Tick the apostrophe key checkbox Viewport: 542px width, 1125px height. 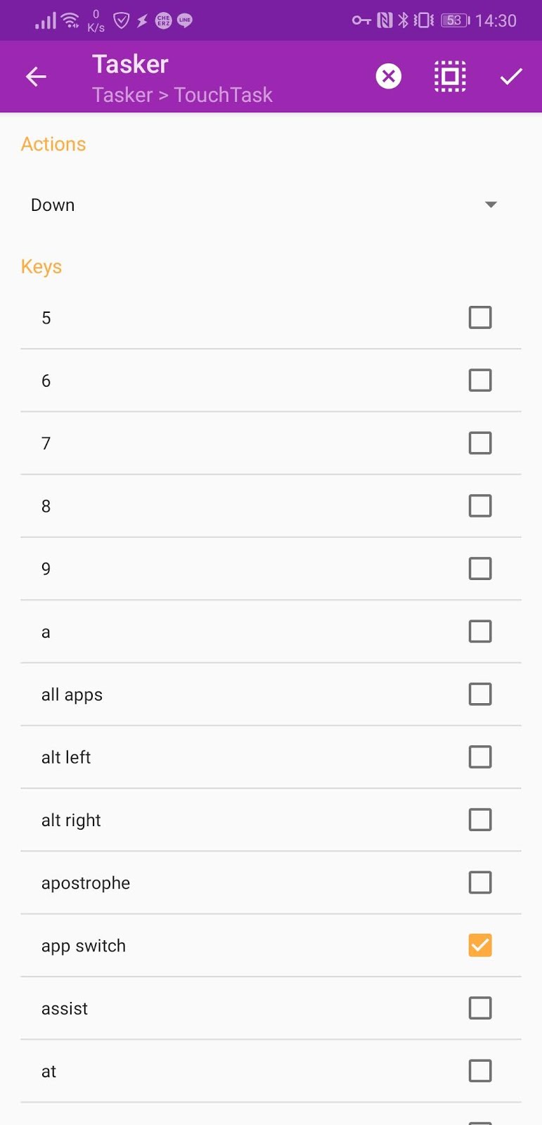[480, 882]
